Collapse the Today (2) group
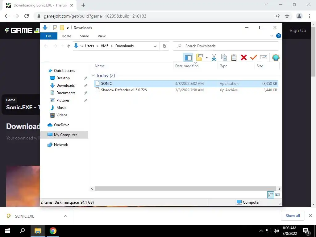Screen dimensions: 316x237 click(93, 76)
